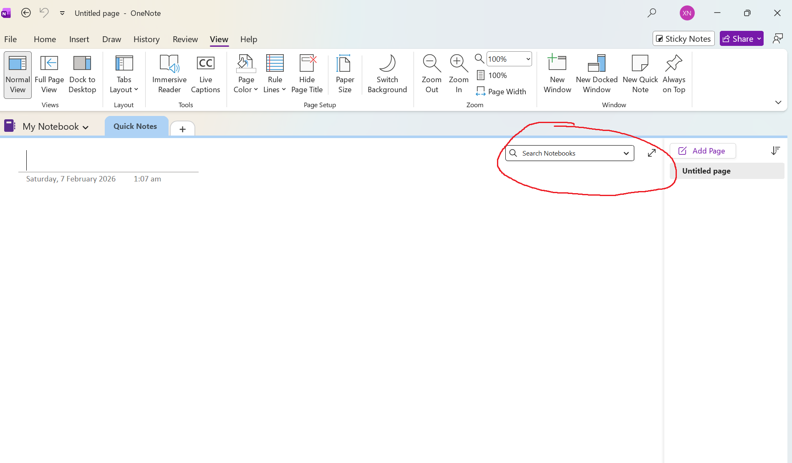Screen dimensions: 792x463
Task: Expand page to full view arrow
Action: click(652, 153)
